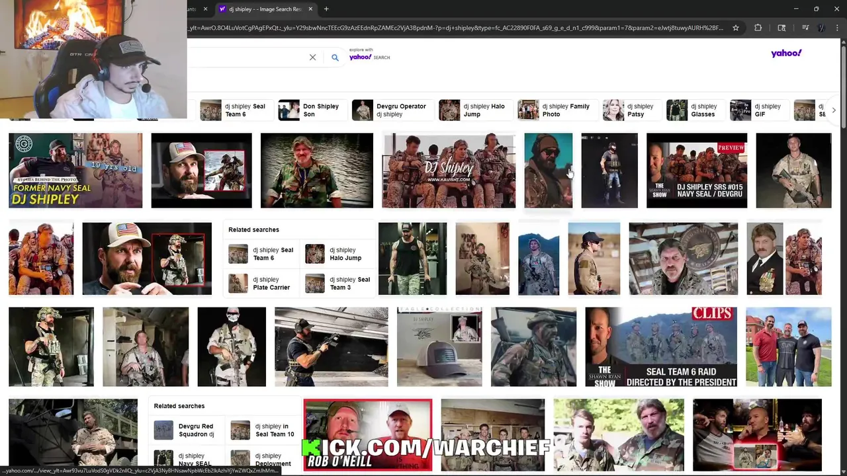Open related search 'dj shipley Seal Team 3'
847x476 pixels.
(338, 283)
